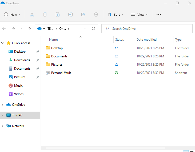Collapse the Quick access section

(3, 43)
